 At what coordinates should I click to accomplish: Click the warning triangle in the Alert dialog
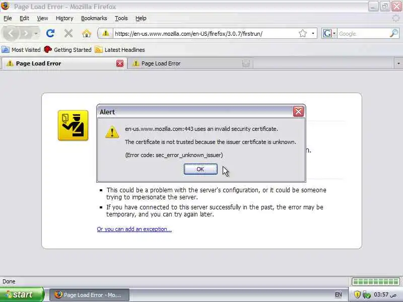pos(112,132)
